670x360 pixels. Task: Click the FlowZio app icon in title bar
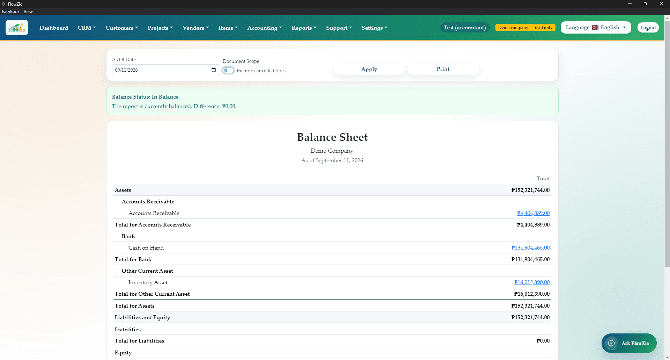pos(3,4)
